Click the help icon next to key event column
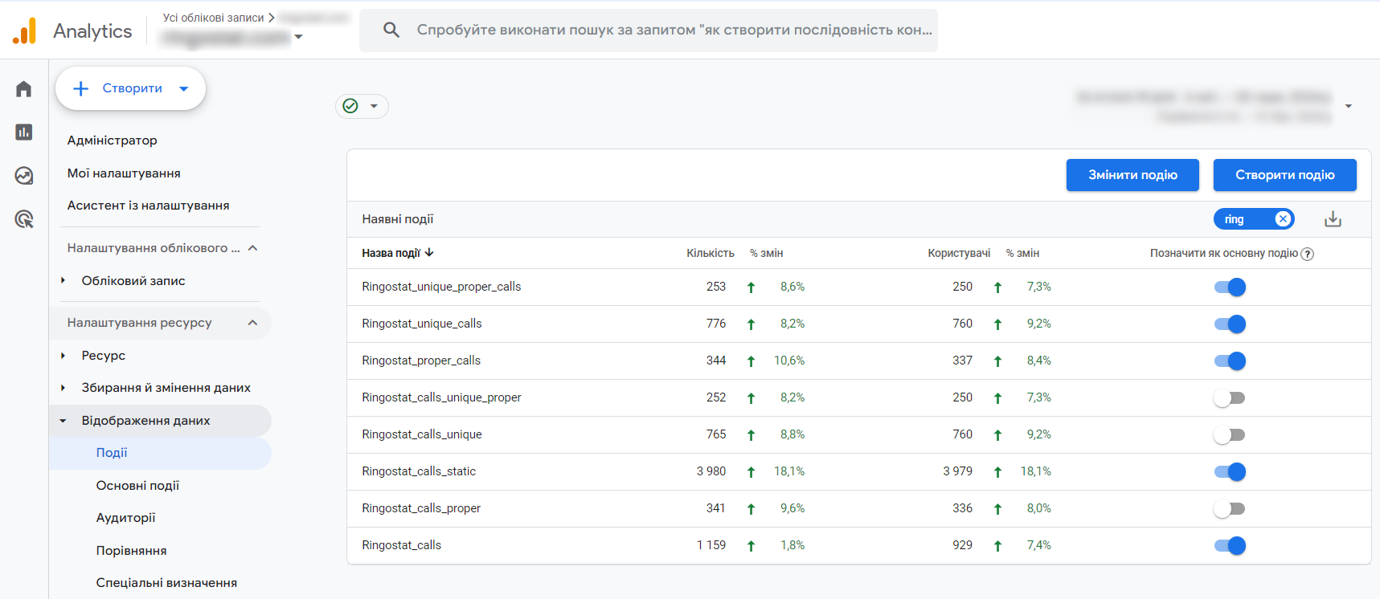Viewport: 1380px width, 599px height. click(1308, 254)
